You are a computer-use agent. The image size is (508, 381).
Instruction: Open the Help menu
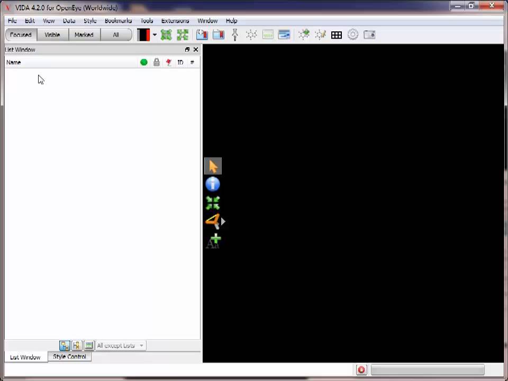[231, 21]
